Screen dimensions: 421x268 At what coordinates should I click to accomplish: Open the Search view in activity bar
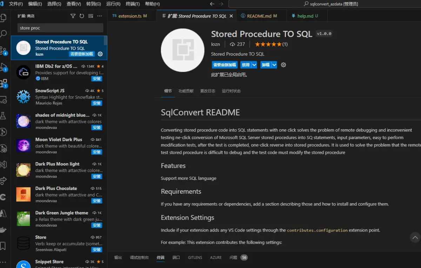(3, 34)
